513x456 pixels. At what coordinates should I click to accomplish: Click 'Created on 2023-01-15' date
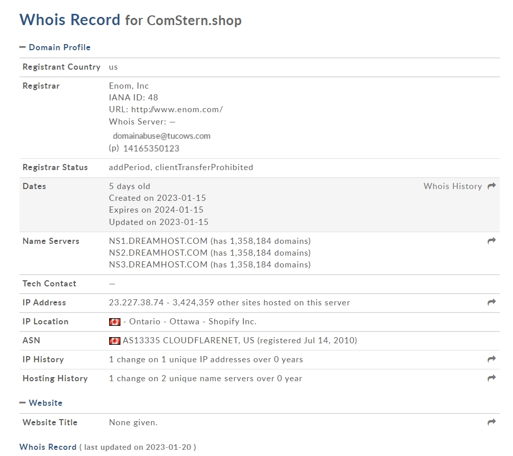coord(157,198)
